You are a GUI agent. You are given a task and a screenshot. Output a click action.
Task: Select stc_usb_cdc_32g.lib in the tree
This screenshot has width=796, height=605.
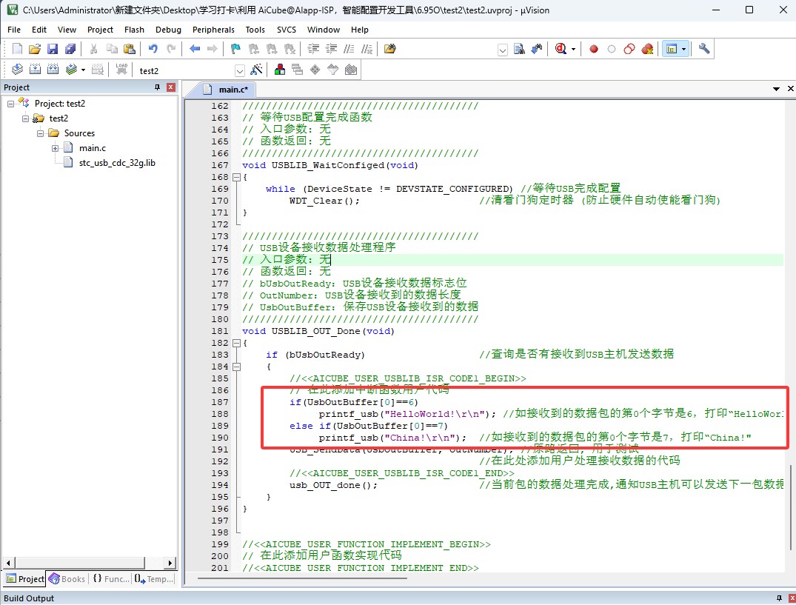click(x=117, y=163)
